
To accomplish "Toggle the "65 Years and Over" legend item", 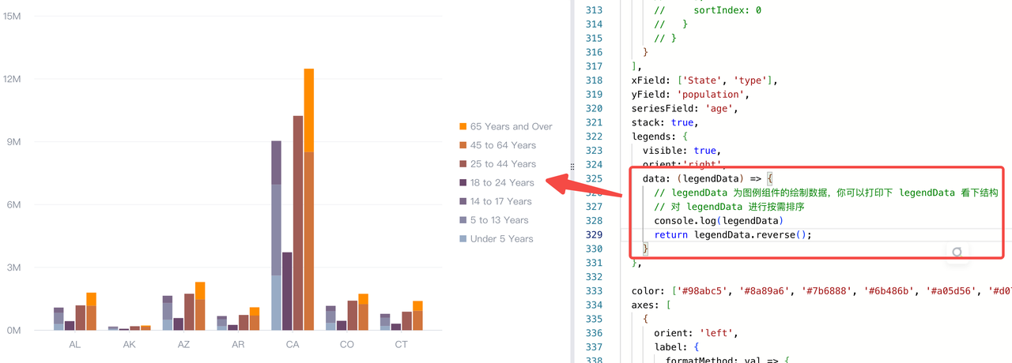I will point(510,126).
